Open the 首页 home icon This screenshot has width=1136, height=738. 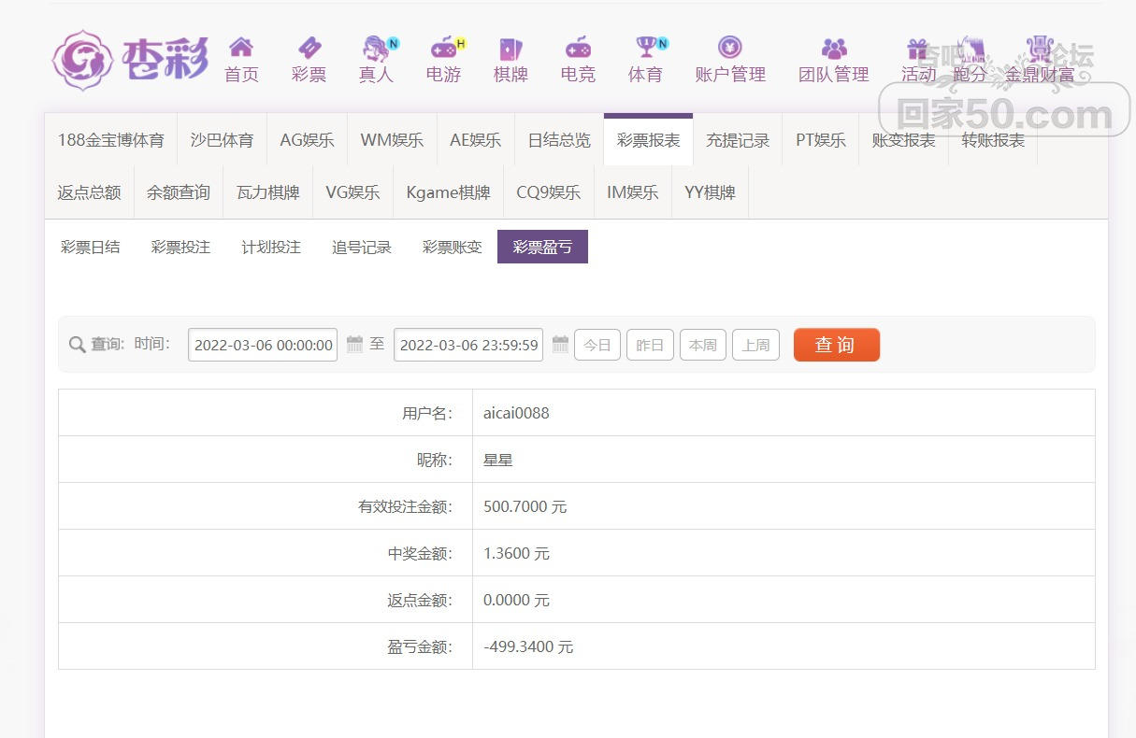click(x=241, y=48)
